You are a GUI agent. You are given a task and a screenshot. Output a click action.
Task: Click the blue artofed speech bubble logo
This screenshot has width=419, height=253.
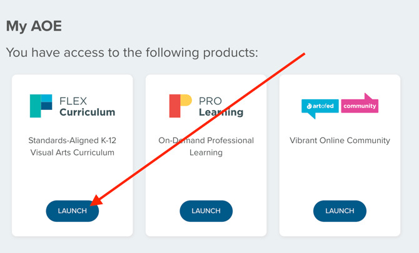coord(320,107)
